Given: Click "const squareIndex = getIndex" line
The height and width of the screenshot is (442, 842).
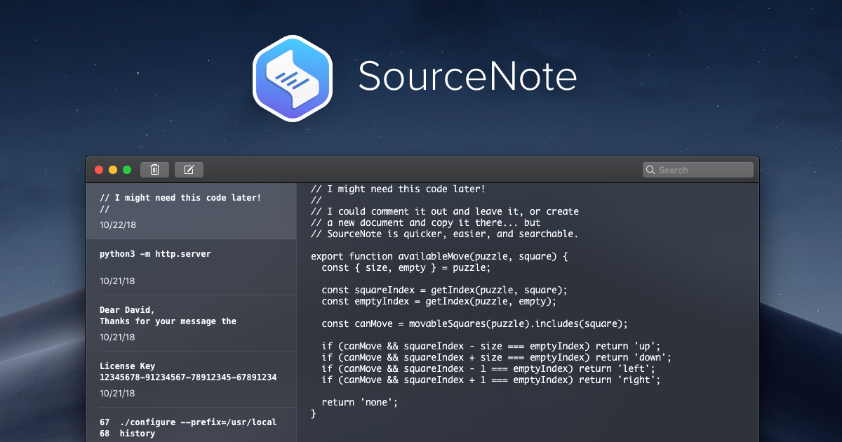Looking at the screenshot, I should coord(444,290).
